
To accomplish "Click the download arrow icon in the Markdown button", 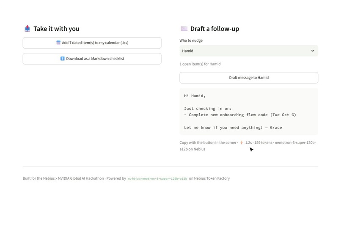I will pos(63,58).
